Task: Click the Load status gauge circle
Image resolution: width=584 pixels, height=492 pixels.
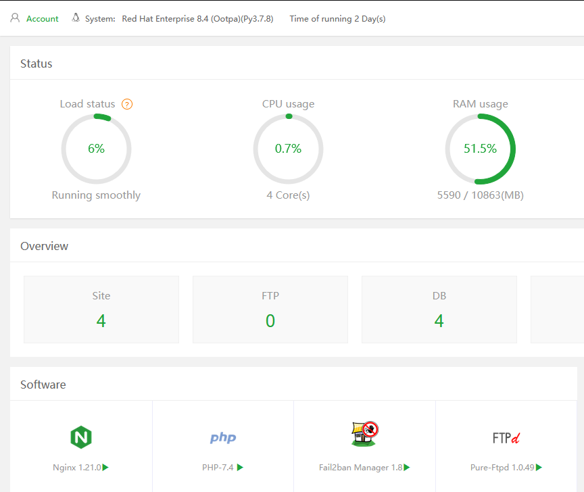Action: [96, 149]
